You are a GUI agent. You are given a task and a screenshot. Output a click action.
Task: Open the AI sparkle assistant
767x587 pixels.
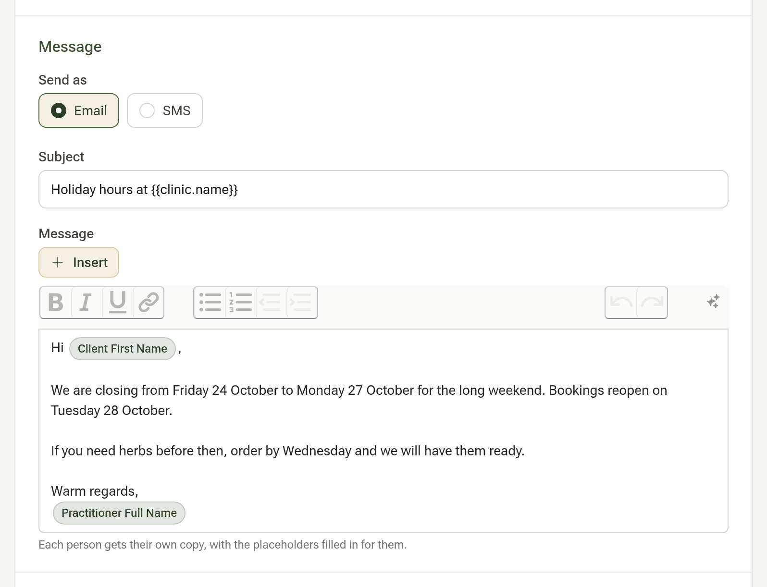click(x=713, y=302)
